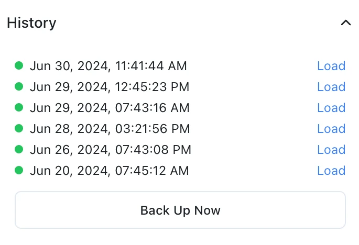The image size is (359, 245).
Task: Click green status dot for Jun 26 backup
Action: [x=19, y=149]
